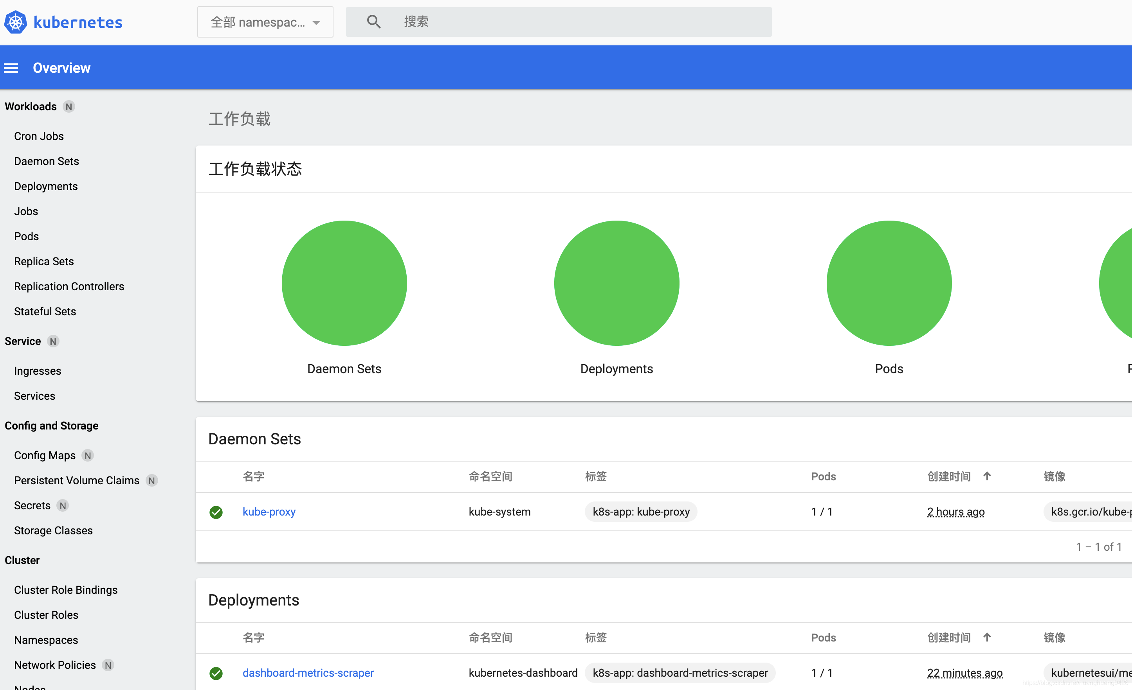Click dashboard-metrics-scraper green status check icon
Screen dimensions: 1132x690
(x=216, y=673)
